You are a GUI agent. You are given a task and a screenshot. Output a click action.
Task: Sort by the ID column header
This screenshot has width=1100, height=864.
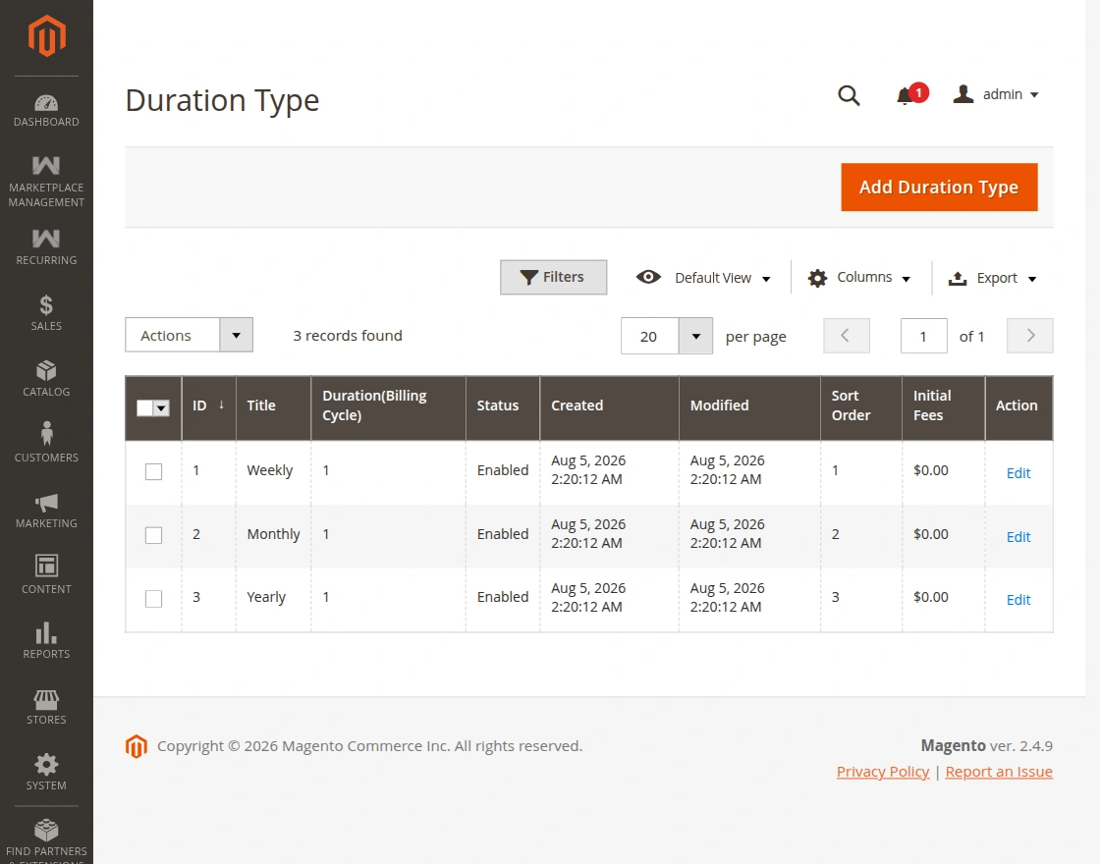[208, 406]
